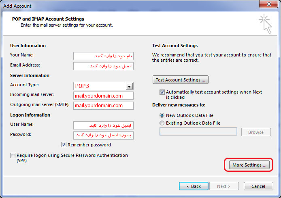
Task: Focus the Your Name input field
Action: pyautogui.click(x=103, y=56)
